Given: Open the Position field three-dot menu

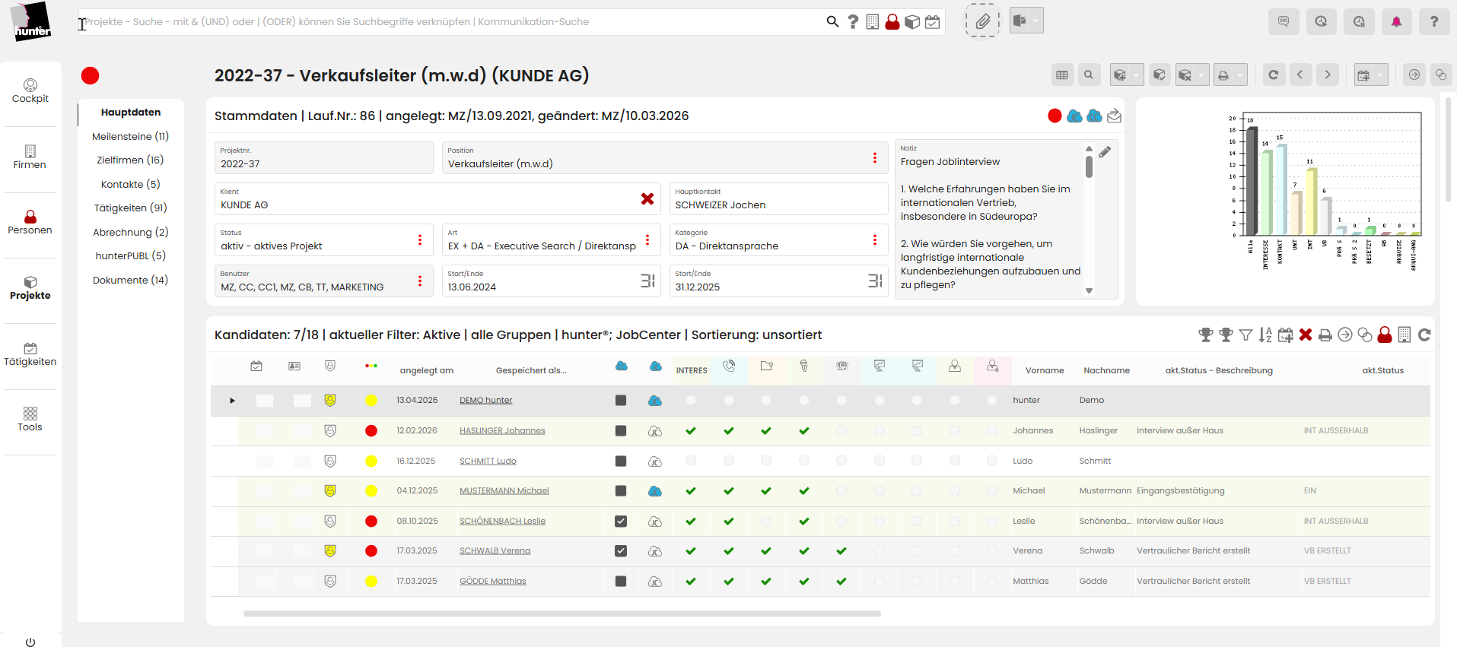Looking at the screenshot, I should pos(874,158).
